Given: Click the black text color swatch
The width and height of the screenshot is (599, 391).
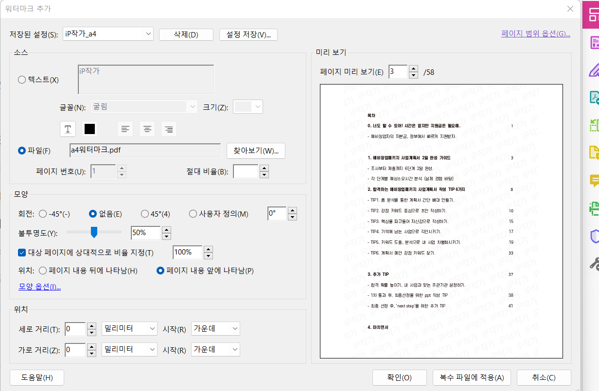Looking at the screenshot, I should 90,129.
